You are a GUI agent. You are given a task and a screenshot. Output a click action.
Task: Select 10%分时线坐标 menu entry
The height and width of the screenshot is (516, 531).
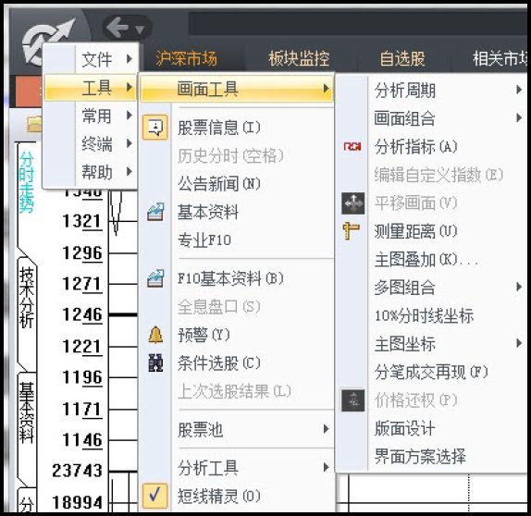tap(431, 315)
